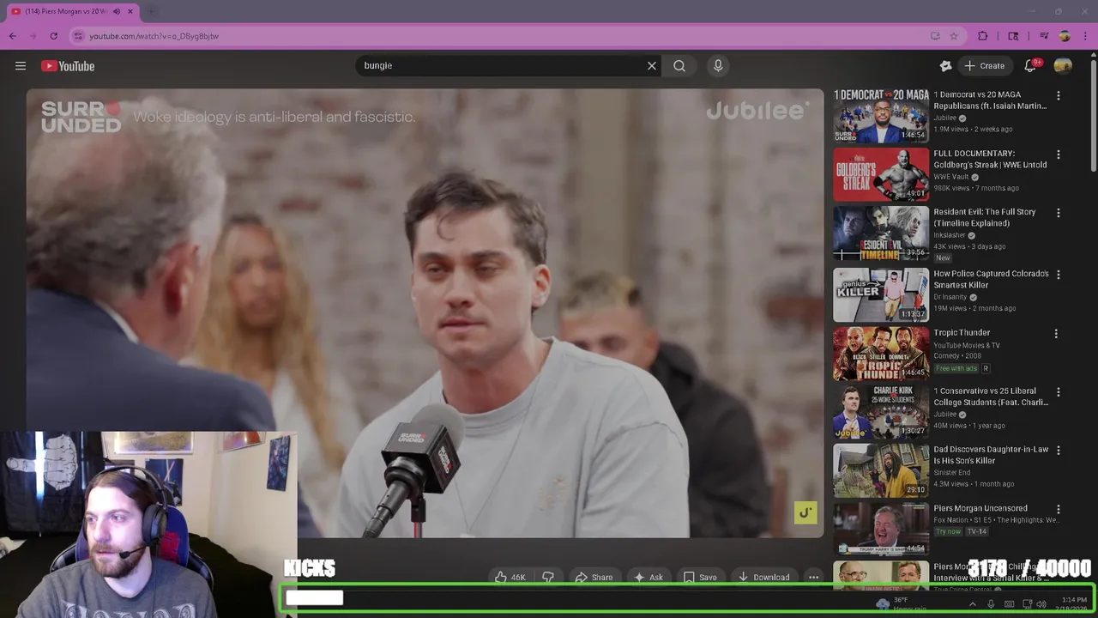The image size is (1098, 618).
Task: Click the 'Free with ads' badge on Tropic Thunder
Action: [956, 368]
